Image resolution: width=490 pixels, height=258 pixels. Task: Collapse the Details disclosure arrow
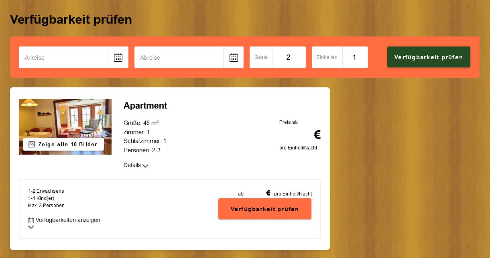(x=145, y=165)
